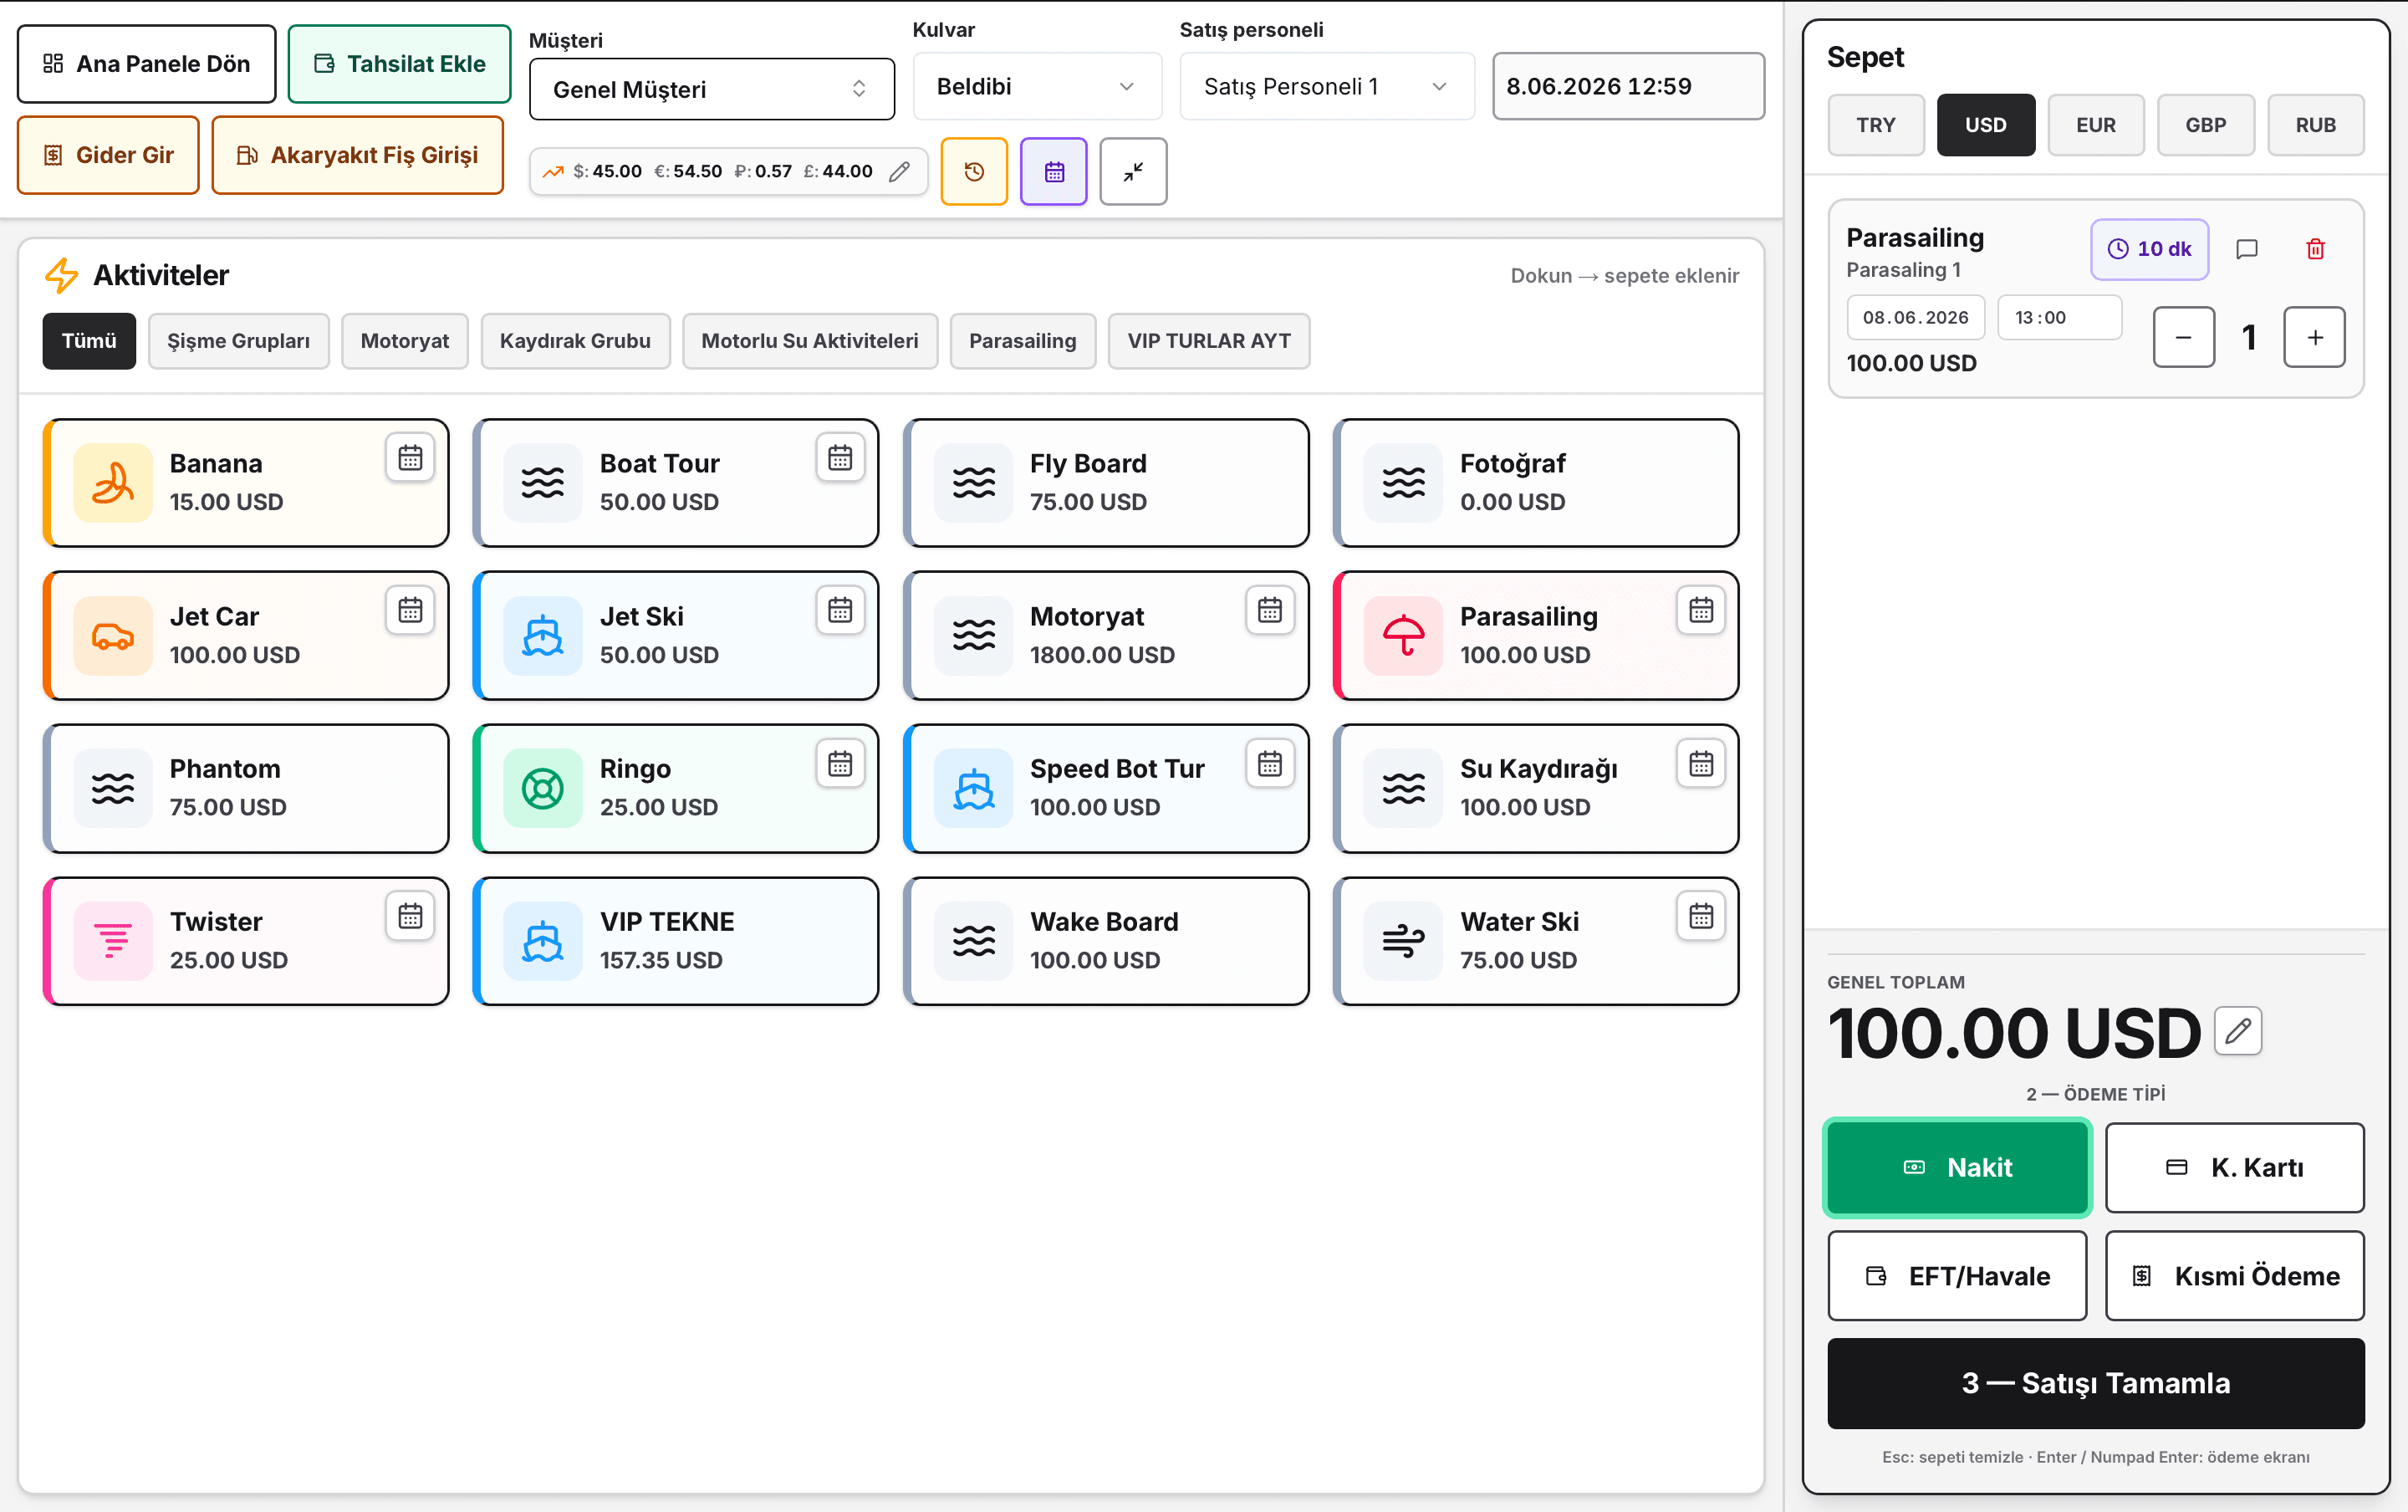Edit the grand total with pencil icon

[x=2238, y=1031]
